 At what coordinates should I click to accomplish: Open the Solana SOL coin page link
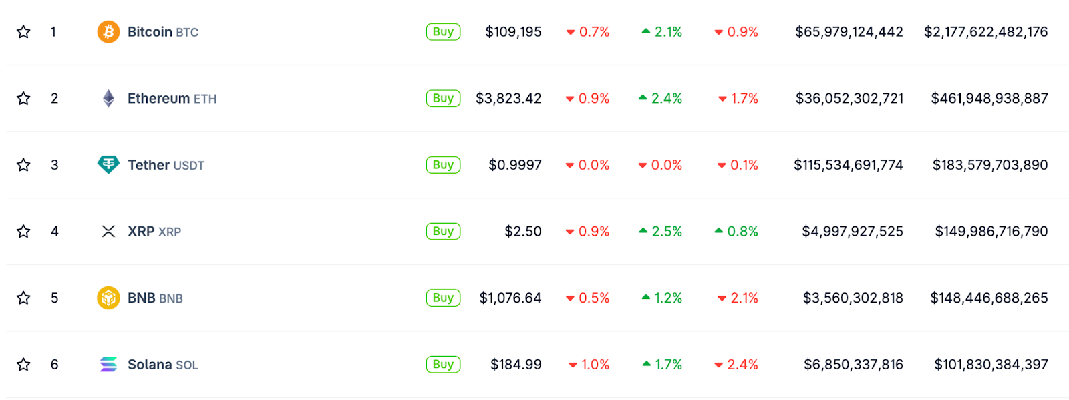pyautogui.click(x=162, y=365)
